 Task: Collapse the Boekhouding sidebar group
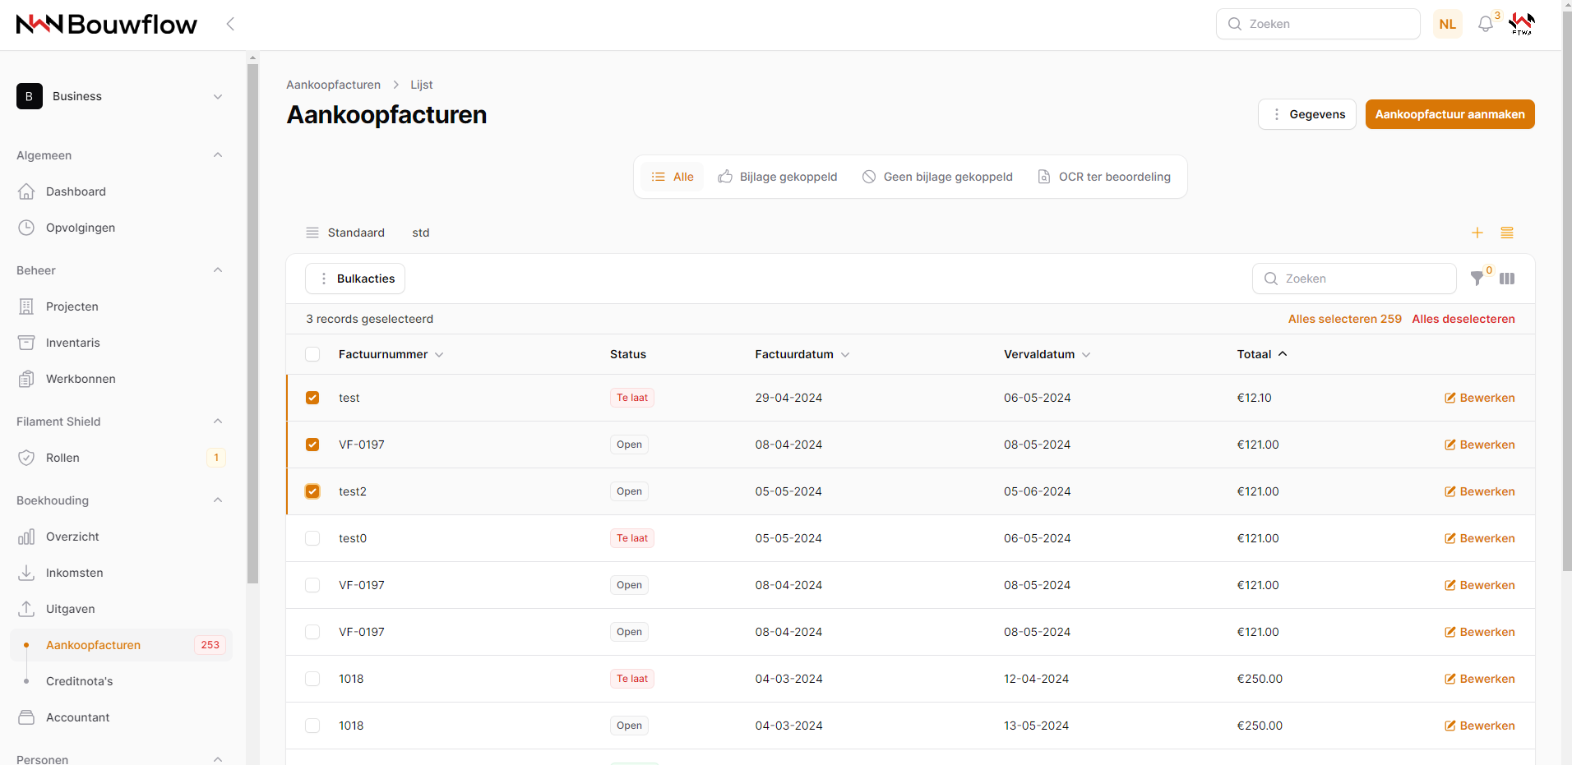tap(218, 500)
